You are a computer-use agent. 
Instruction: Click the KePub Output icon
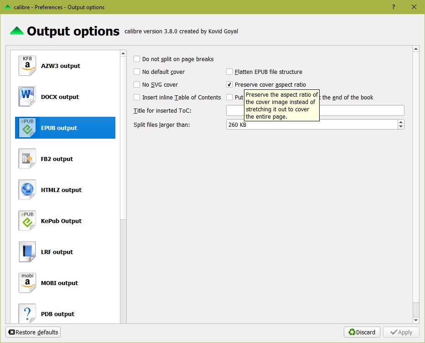click(x=27, y=221)
